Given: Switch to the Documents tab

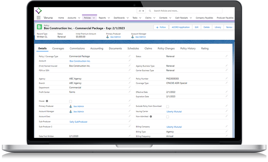Looking at the screenshot, I should point(115,49).
